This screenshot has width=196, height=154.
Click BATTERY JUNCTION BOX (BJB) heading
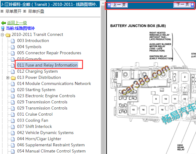(x=138, y=26)
